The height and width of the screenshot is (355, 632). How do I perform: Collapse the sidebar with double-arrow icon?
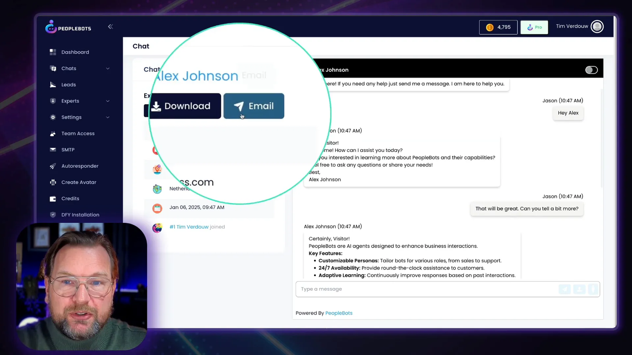pyautogui.click(x=110, y=26)
